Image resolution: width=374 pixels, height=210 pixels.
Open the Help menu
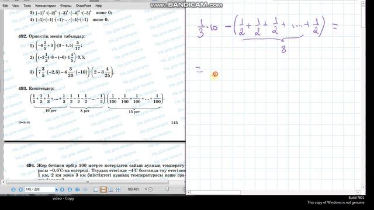[99, 5]
